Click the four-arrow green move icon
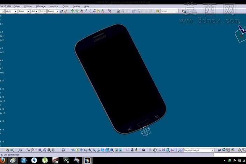The height and width of the screenshot is (164, 246). click(x=73, y=11)
